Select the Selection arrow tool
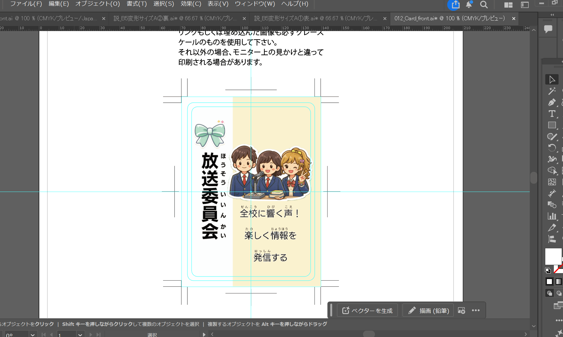The height and width of the screenshot is (337, 563). [552, 79]
